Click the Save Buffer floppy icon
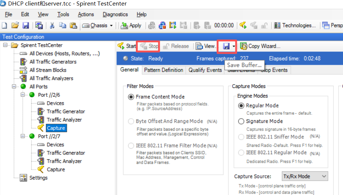 [226, 46]
